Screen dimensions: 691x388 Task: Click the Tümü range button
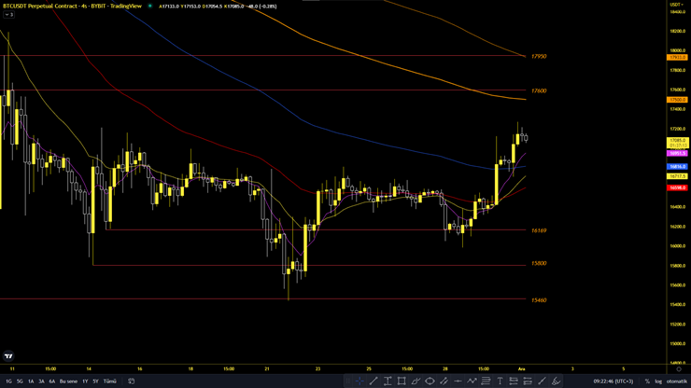point(110,381)
